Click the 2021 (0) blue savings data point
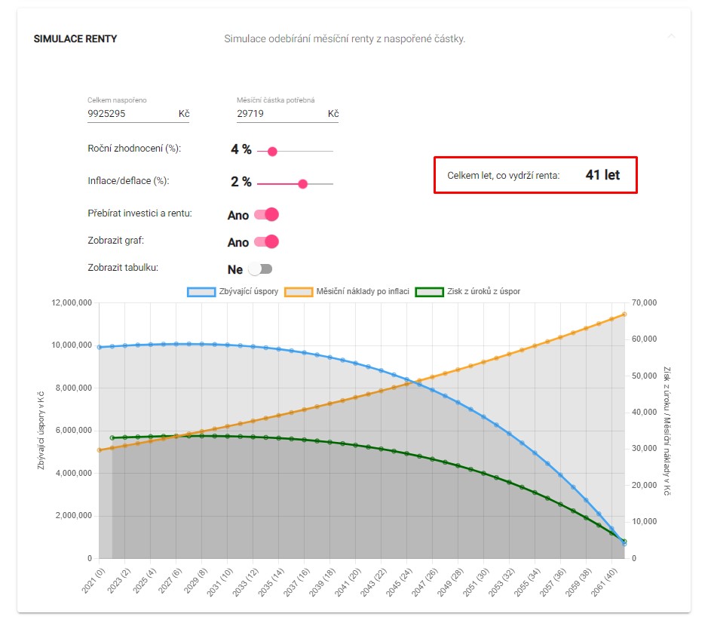This screenshot has height=623, width=708. (99, 347)
